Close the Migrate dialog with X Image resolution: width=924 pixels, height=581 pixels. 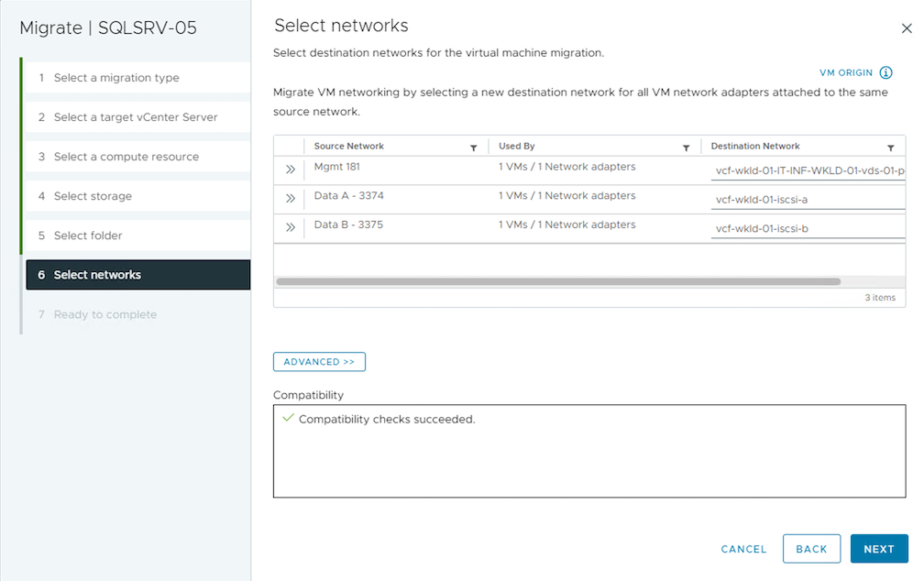907,28
